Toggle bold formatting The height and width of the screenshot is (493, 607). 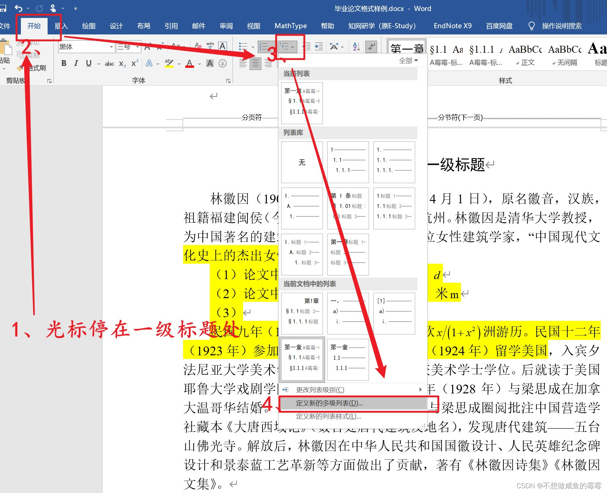tap(64, 63)
